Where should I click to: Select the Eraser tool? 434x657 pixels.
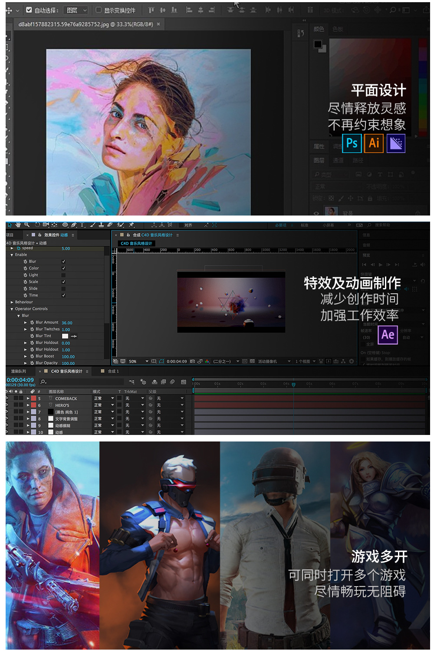110,225
